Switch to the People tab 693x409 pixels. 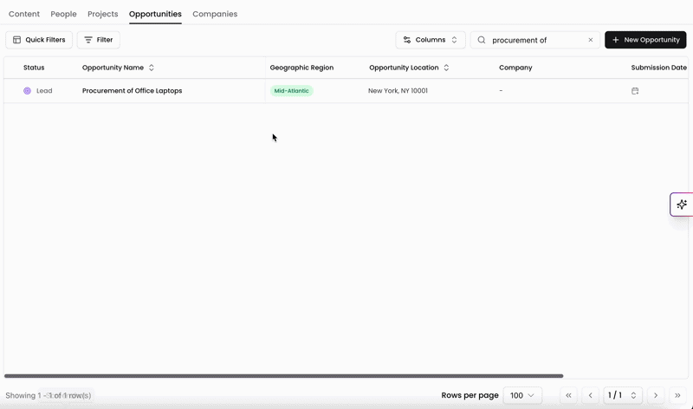tap(63, 14)
